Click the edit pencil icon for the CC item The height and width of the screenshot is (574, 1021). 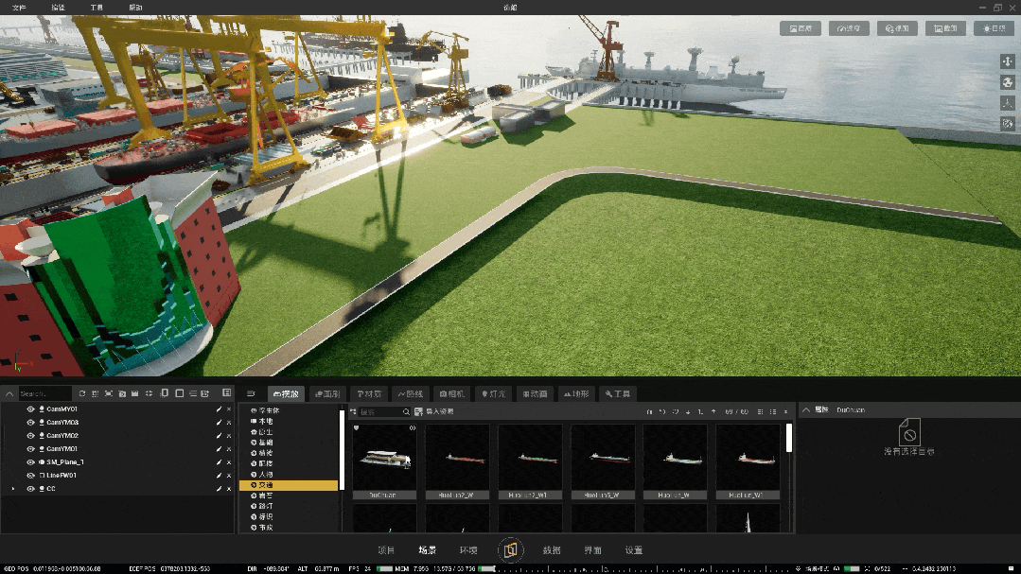click(219, 489)
